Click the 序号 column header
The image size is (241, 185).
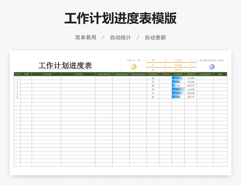17,74
